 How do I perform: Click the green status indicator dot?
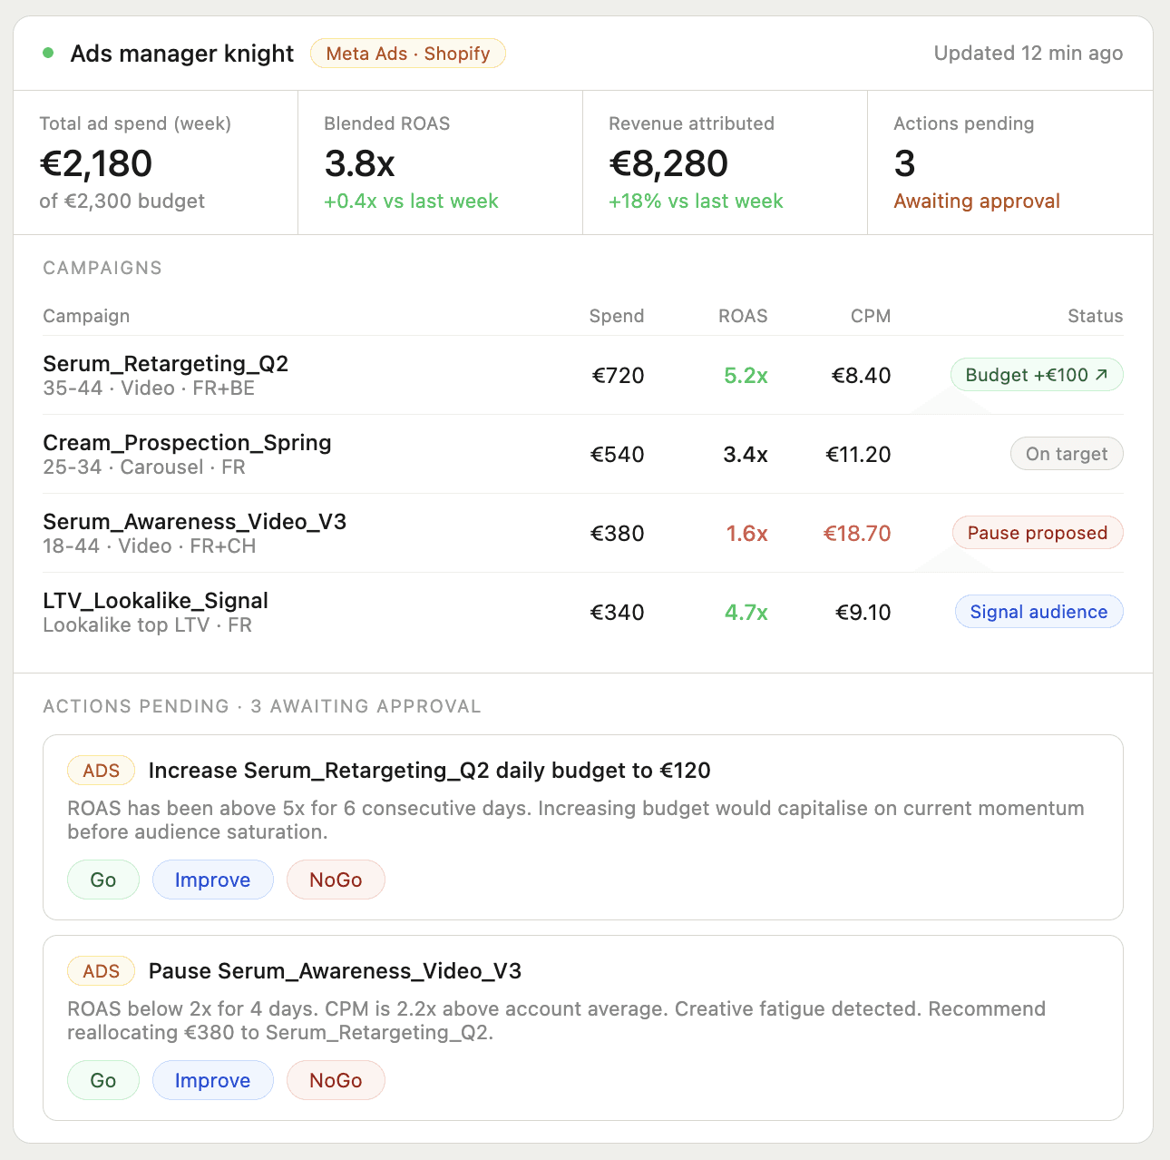click(x=46, y=53)
